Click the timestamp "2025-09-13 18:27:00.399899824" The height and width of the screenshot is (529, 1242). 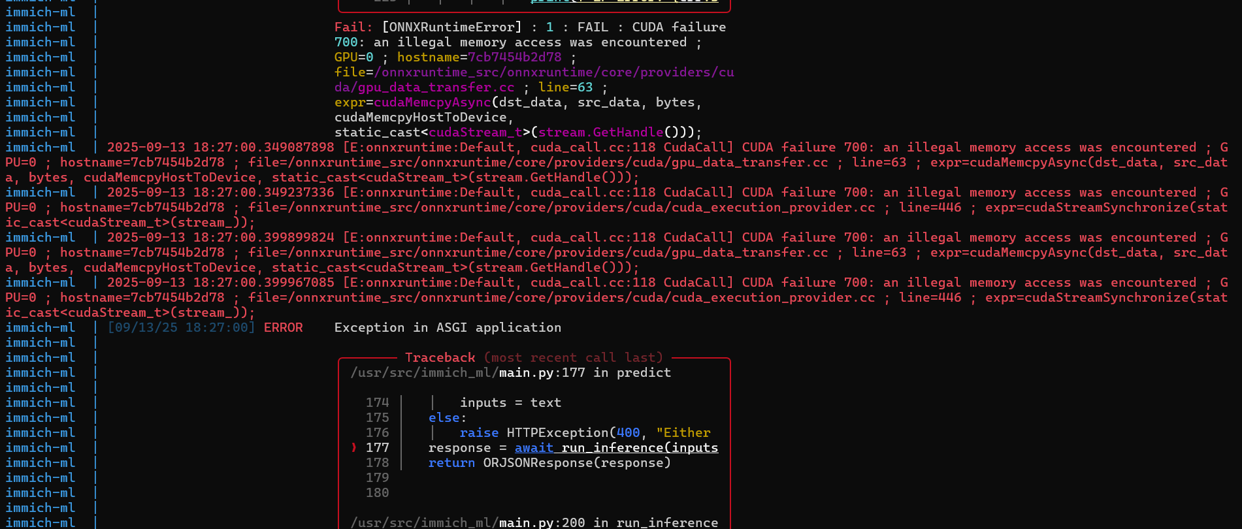pos(221,237)
